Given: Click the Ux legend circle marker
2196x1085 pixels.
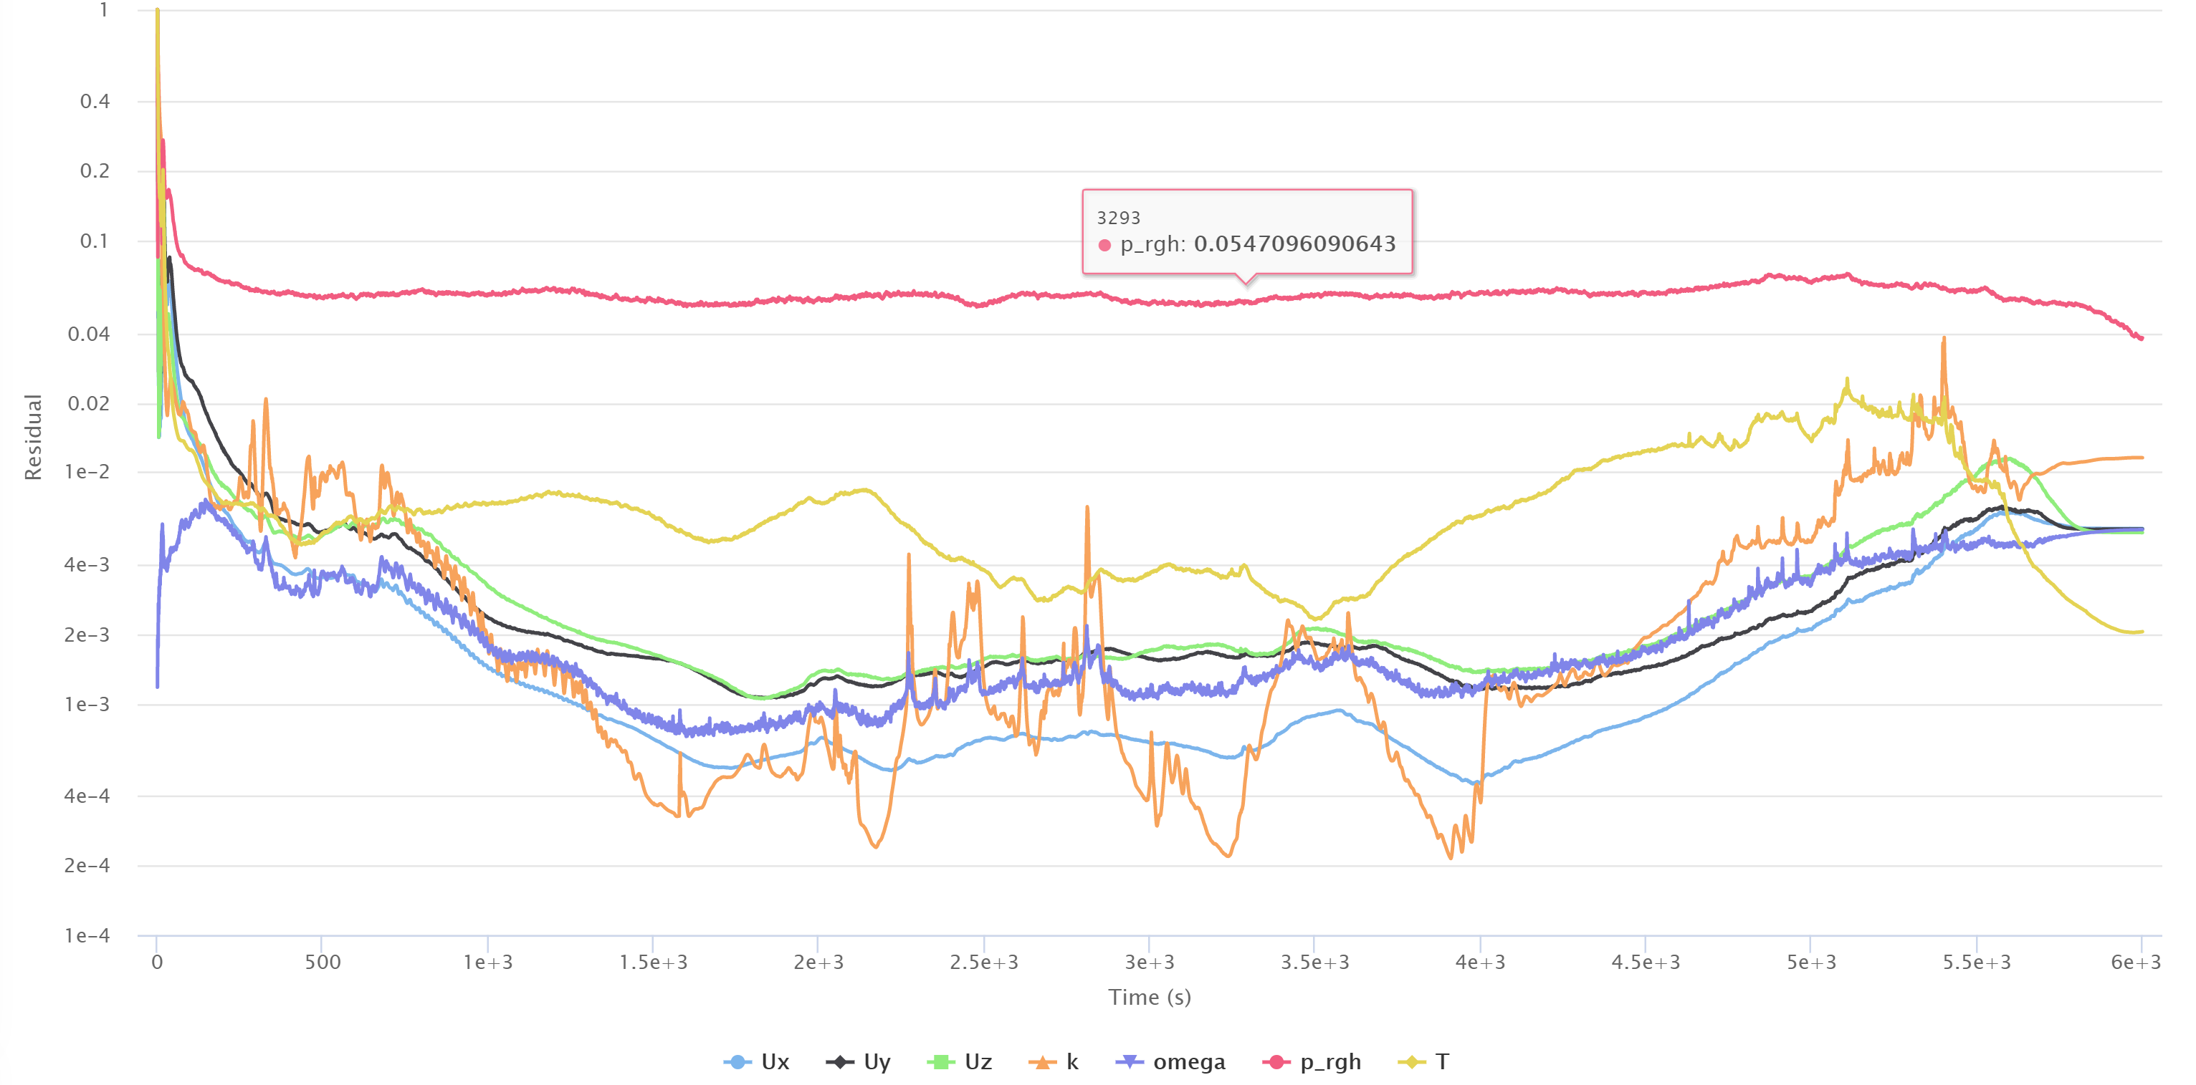Looking at the screenshot, I should (737, 1062).
